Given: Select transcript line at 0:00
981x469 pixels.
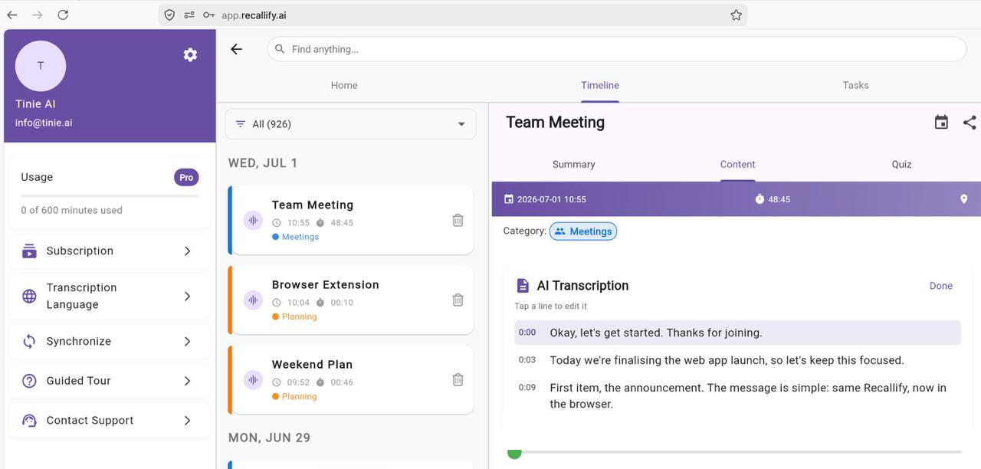Looking at the screenshot, I should click(737, 333).
